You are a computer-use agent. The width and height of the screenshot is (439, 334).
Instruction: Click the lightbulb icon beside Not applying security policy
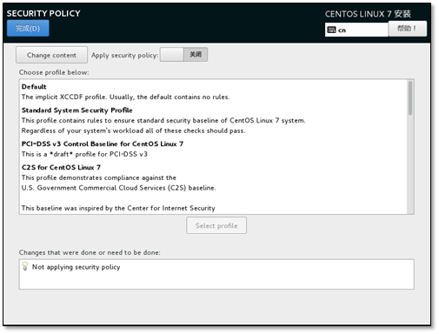(25, 266)
